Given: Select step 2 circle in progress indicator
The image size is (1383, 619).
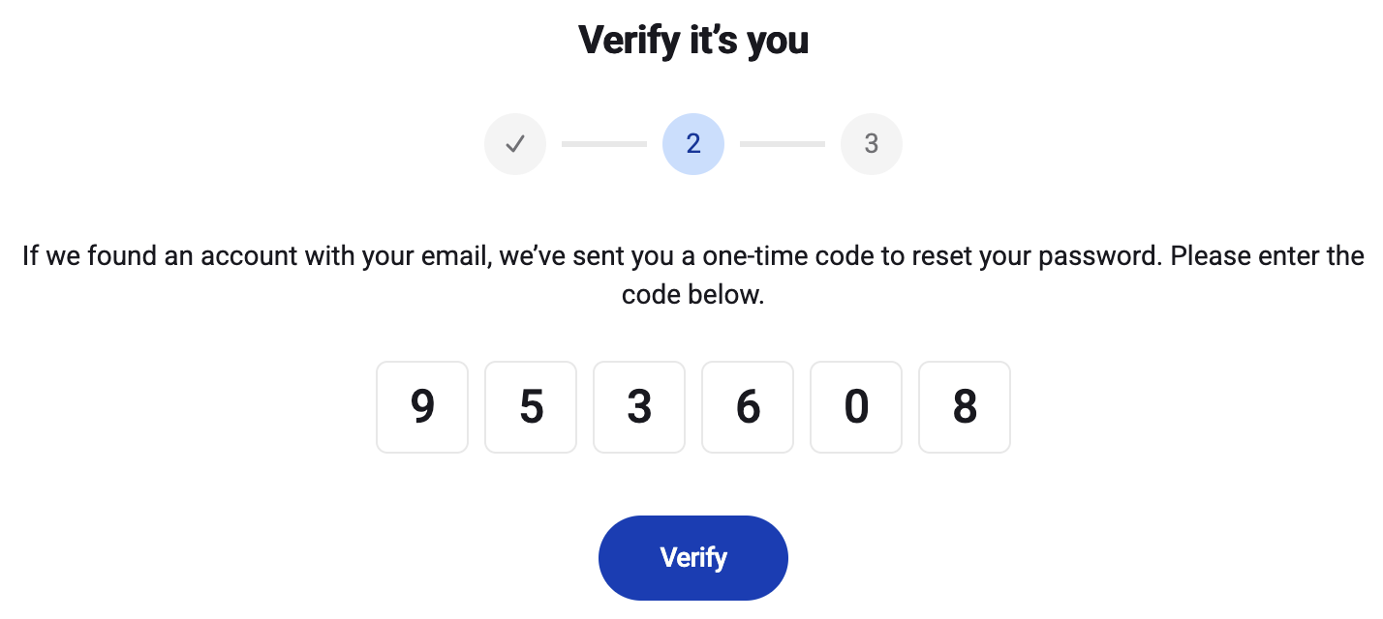Looking at the screenshot, I should click(x=693, y=144).
